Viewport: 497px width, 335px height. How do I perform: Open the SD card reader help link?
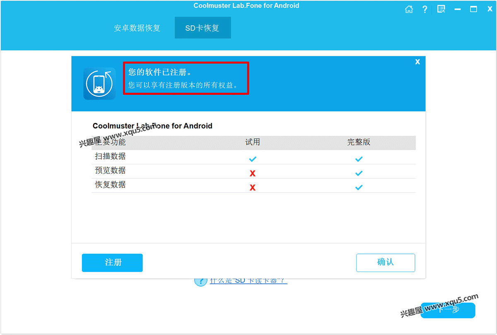pos(248,280)
